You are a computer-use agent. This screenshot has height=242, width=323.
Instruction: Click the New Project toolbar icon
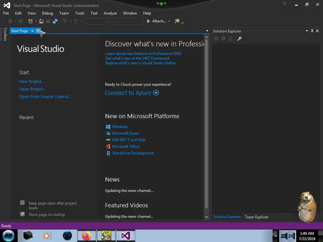click(x=31, y=21)
